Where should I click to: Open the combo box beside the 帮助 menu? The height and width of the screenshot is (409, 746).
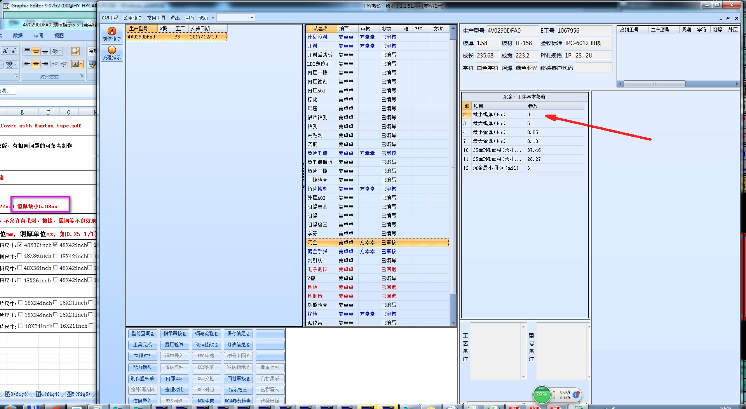pos(235,18)
